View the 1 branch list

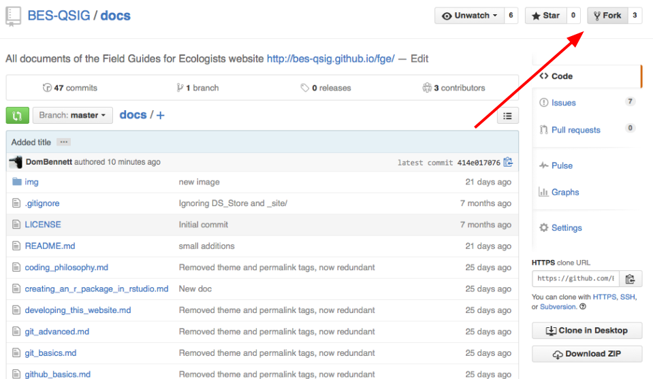tap(198, 88)
